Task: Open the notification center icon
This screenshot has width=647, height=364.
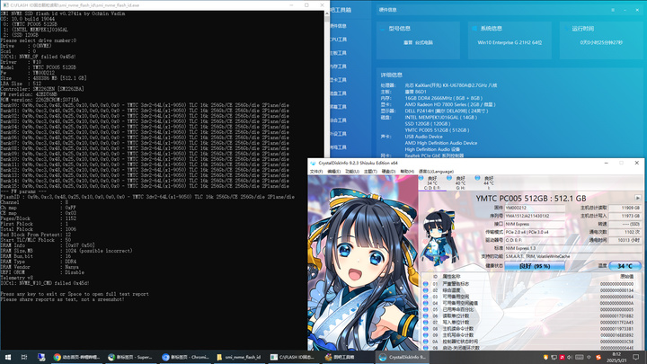Action: tap(636, 357)
